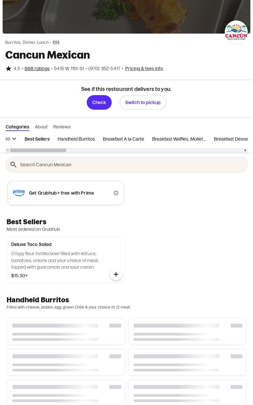Click the Prime logo
The image size is (253, 405).
[19, 193]
